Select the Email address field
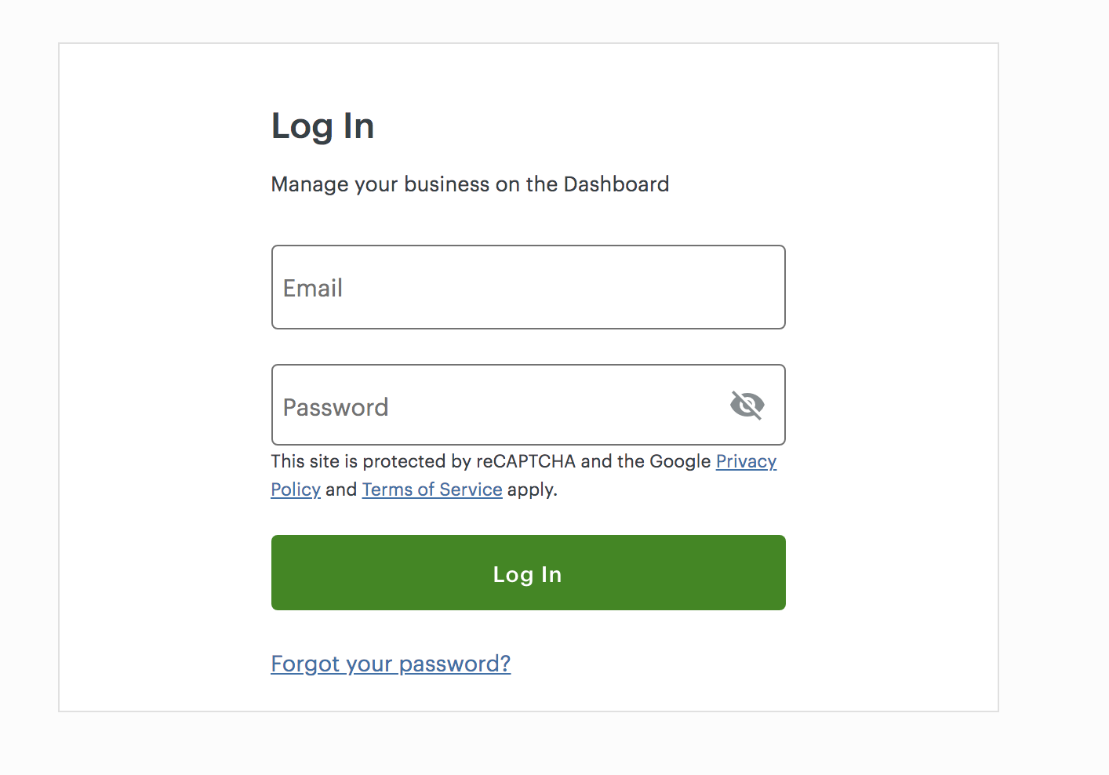This screenshot has height=775, width=1109. pyautogui.click(x=528, y=287)
